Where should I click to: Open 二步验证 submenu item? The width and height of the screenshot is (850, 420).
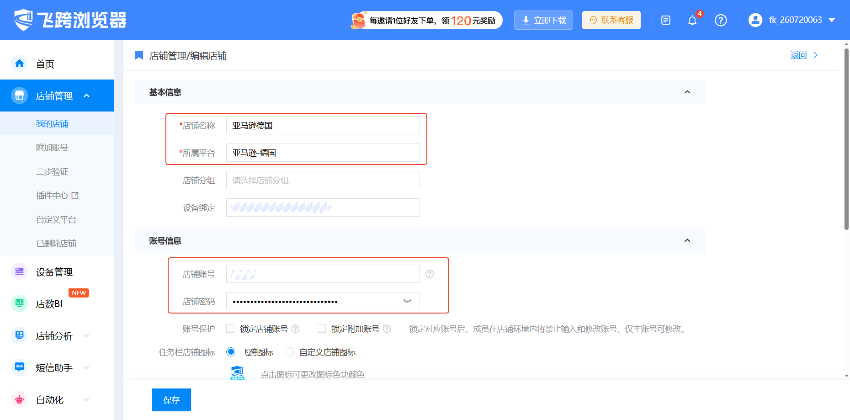tap(52, 172)
